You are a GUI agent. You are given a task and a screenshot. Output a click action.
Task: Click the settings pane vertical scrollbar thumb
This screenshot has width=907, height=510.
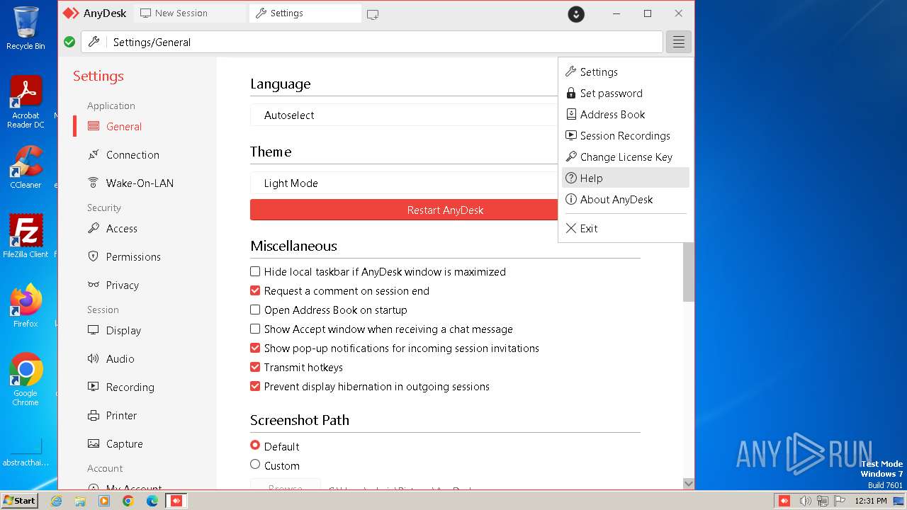pyautogui.click(x=688, y=272)
